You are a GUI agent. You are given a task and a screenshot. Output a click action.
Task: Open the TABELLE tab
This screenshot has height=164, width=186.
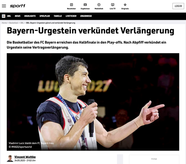58,16
